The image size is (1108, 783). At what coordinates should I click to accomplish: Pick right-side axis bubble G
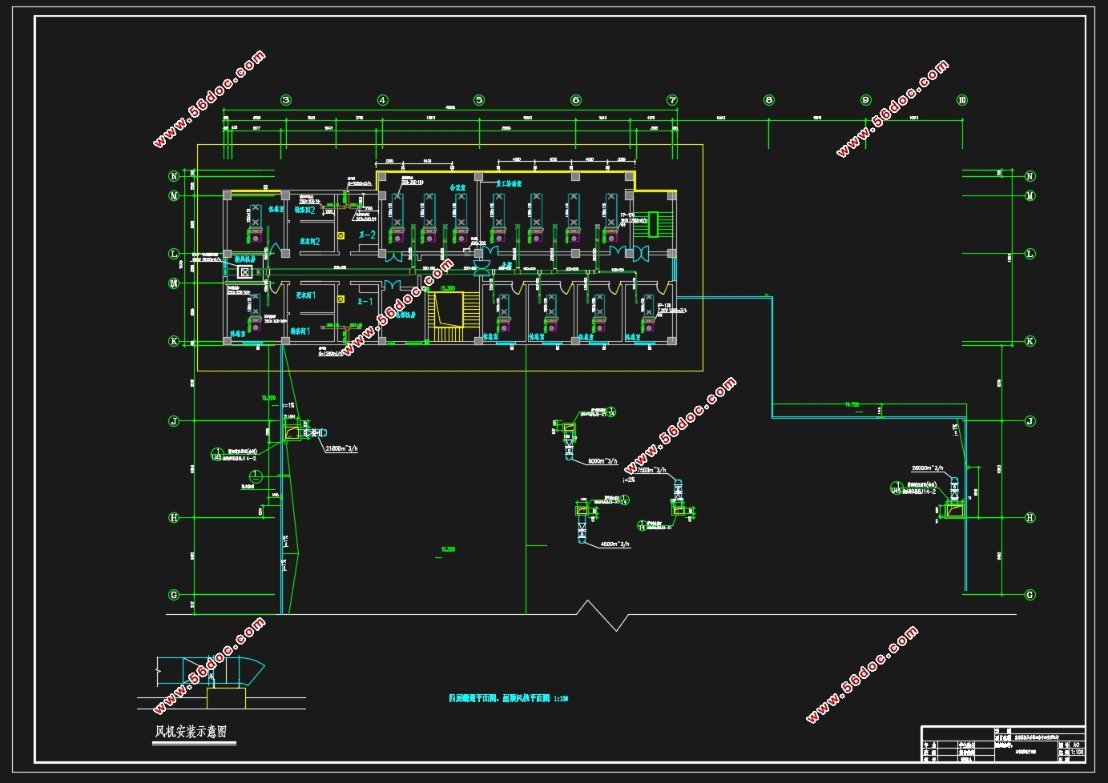1030,595
